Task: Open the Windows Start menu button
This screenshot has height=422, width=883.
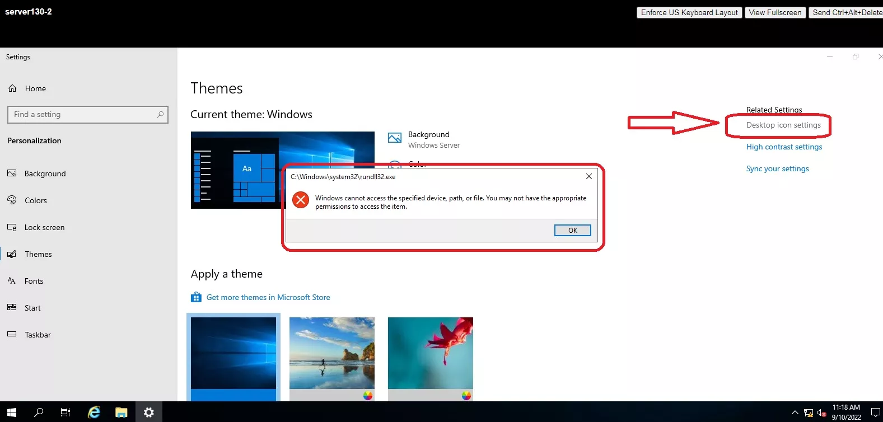Action: [12, 412]
